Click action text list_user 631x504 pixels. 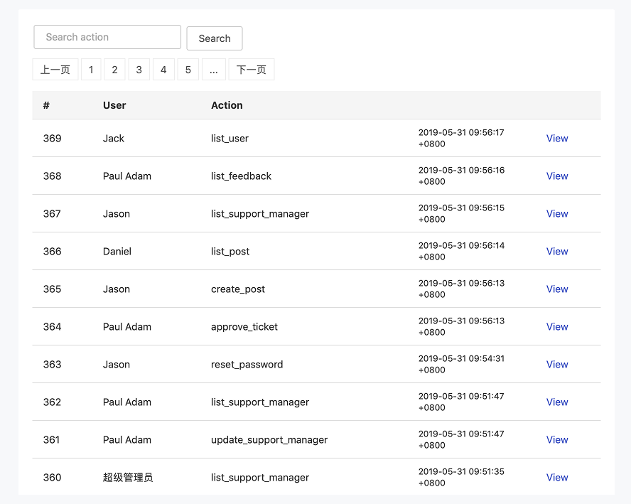click(x=230, y=138)
